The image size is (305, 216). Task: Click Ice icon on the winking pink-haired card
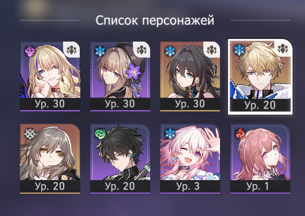coord(170,134)
